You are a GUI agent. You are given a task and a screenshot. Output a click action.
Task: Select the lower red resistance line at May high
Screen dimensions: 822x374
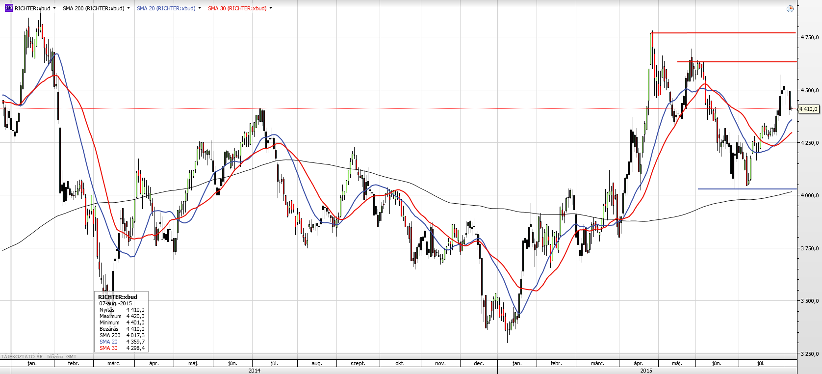(x=737, y=62)
